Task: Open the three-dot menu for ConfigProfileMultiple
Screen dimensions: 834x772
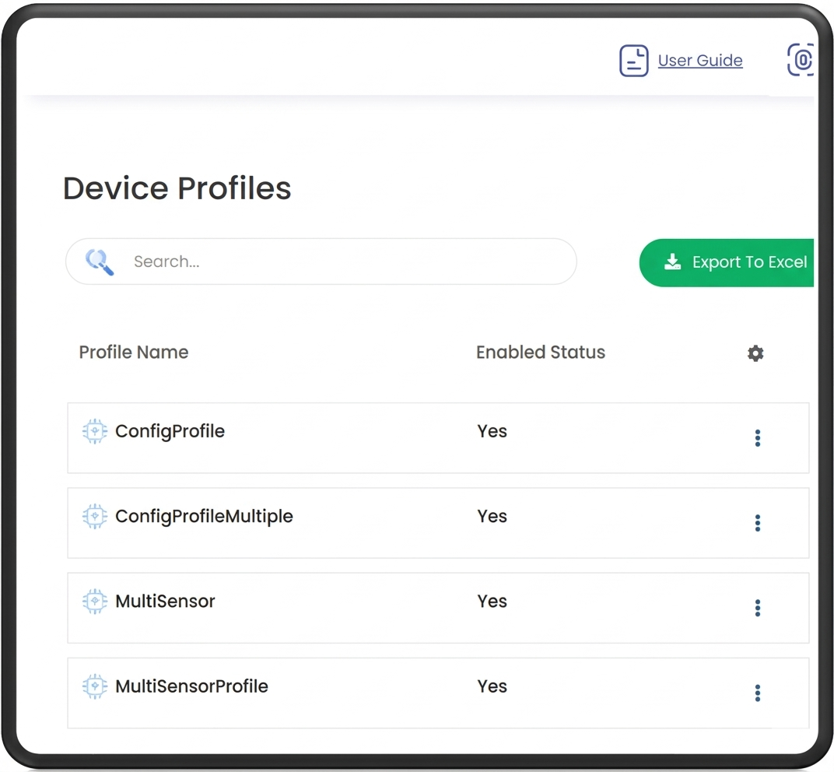Action: tap(757, 523)
